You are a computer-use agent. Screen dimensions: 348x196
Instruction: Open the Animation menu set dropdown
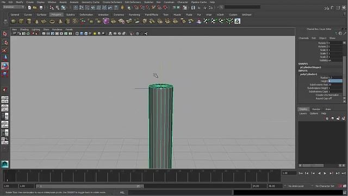coord(14,7)
